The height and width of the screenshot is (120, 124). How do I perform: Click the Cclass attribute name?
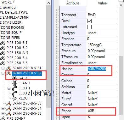(67, 81)
